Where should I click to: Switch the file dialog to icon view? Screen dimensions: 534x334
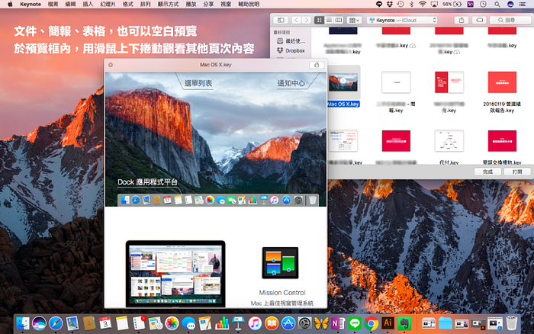coord(319,20)
